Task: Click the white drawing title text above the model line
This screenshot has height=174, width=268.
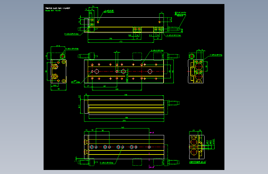Action: pyautogui.click(x=57, y=8)
